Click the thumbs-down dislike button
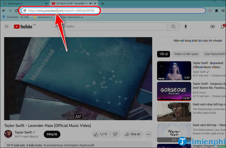 click(x=115, y=134)
